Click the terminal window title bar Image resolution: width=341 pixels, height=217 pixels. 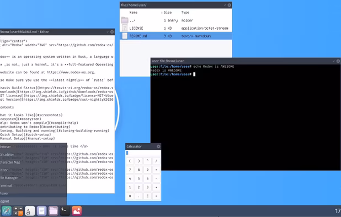pos(246,61)
